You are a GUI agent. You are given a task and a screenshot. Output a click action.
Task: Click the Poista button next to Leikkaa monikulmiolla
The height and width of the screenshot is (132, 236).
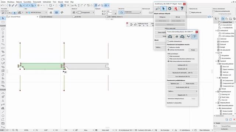[193, 50]
